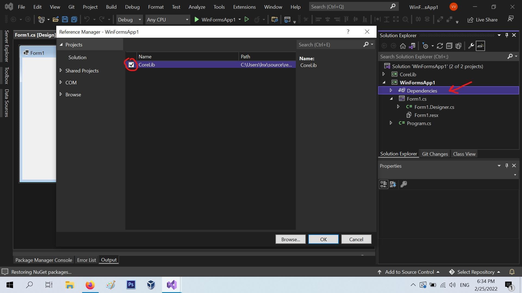The image size is (522, 293).
Task: Click the Preview Selected Items icon in Solution Explorer
Action: (x=480, y=46)
